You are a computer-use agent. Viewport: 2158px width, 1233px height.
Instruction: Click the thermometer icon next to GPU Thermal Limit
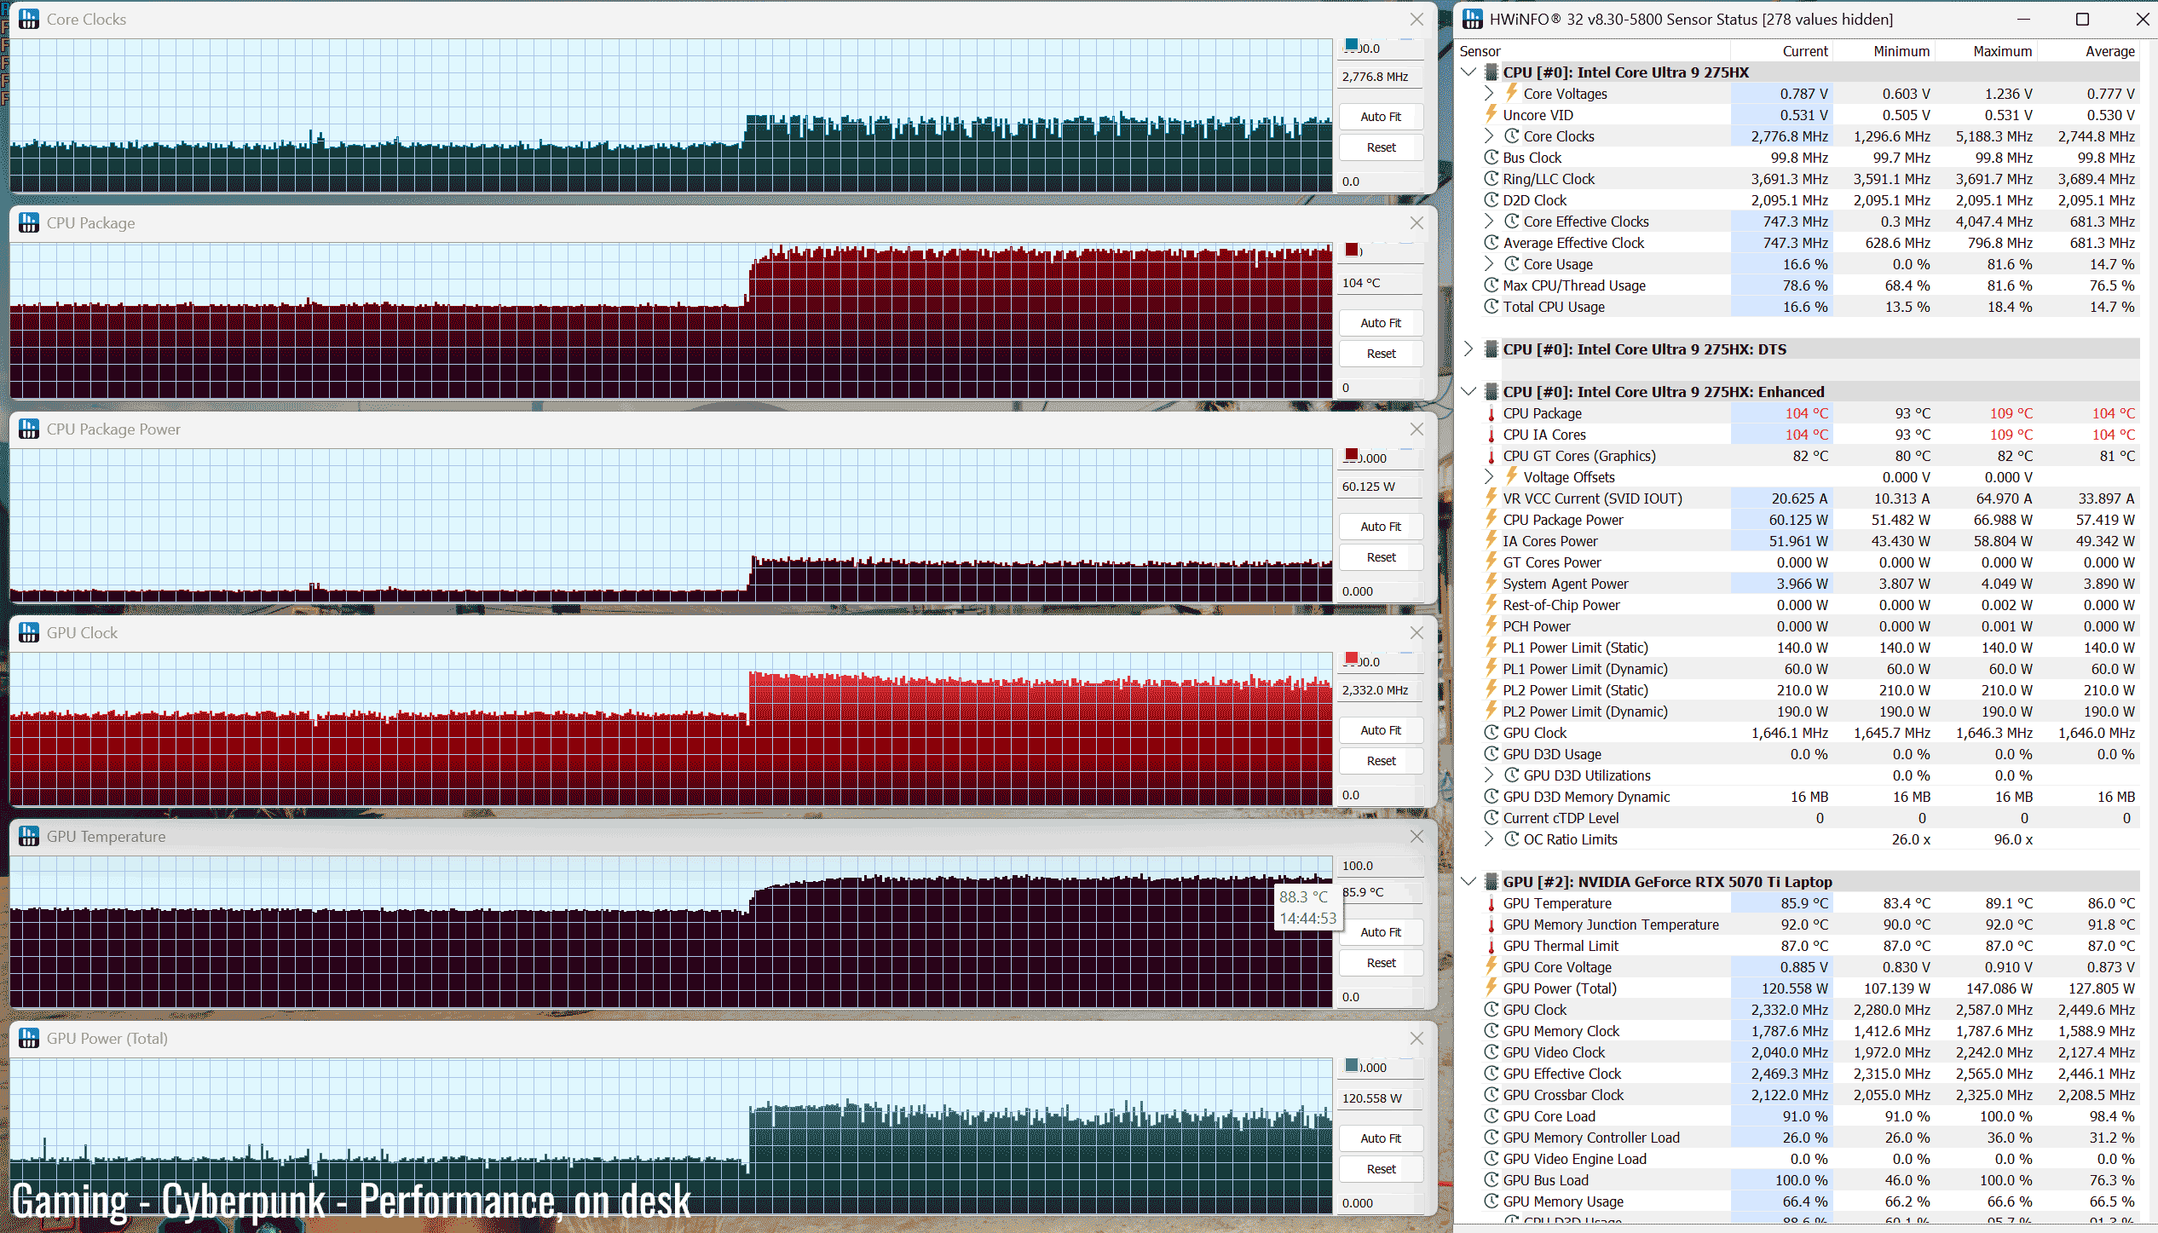(x=1492, y=946)
